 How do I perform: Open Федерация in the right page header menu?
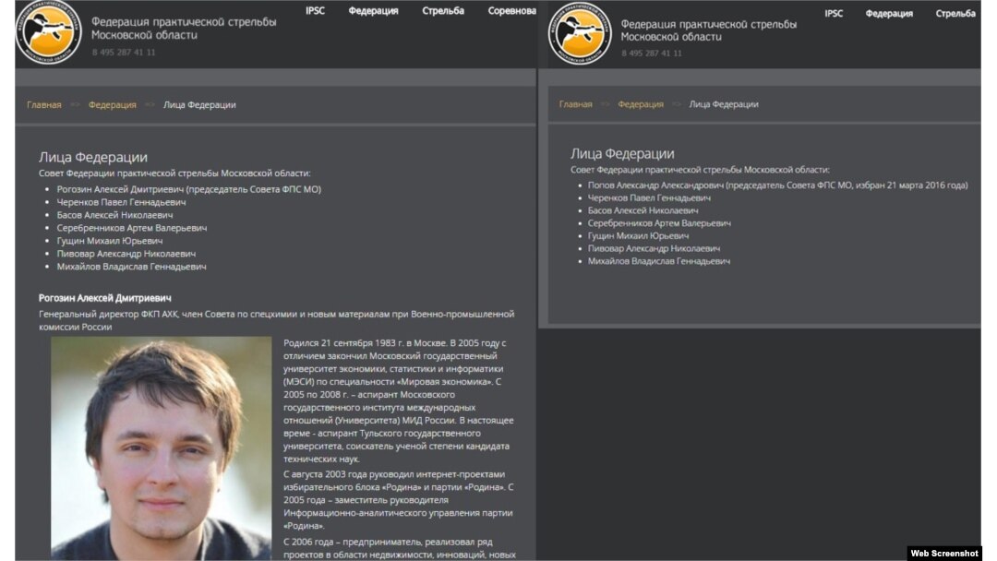tap(889, 14)
